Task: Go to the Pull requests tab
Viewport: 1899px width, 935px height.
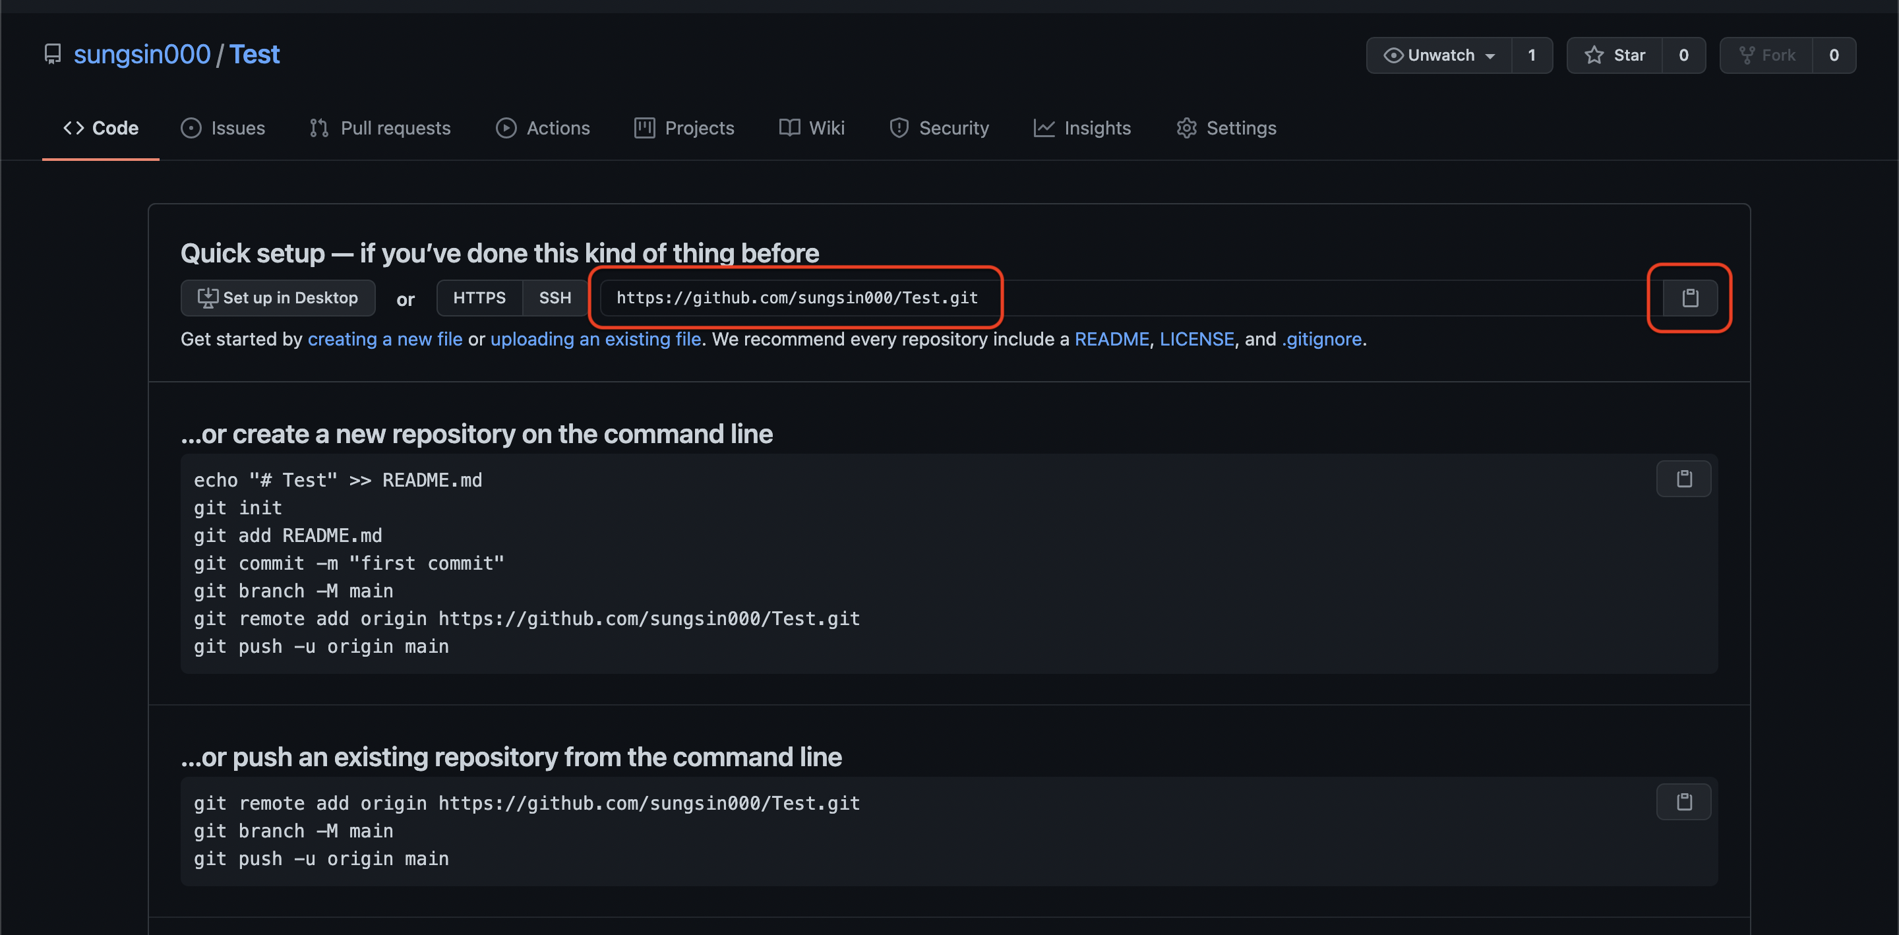Action: tap(380, 129)
